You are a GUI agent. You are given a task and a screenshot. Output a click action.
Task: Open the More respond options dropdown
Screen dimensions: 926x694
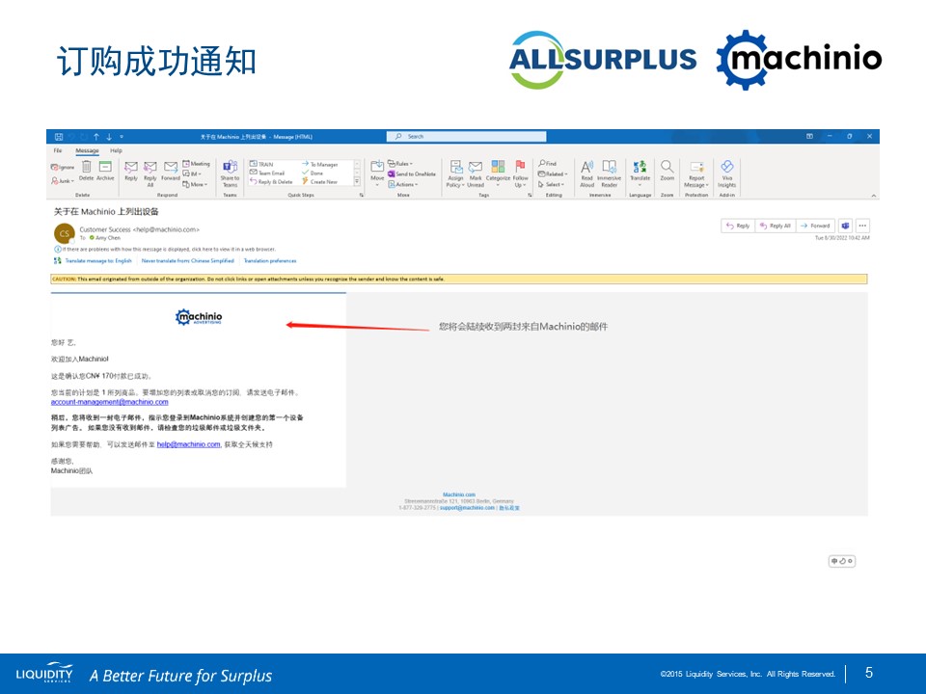[195, 184]
